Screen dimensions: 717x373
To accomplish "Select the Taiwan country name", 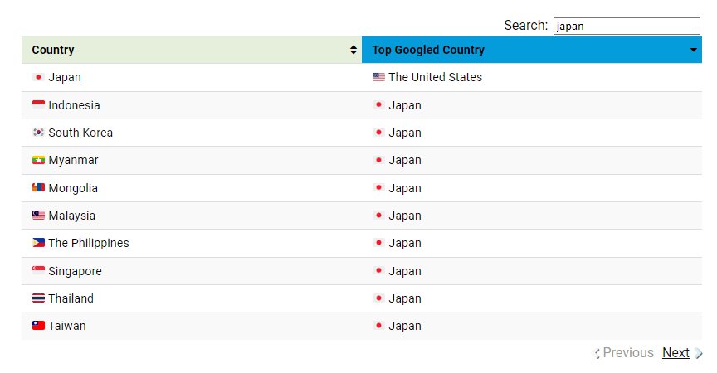I will pos(67,326).
